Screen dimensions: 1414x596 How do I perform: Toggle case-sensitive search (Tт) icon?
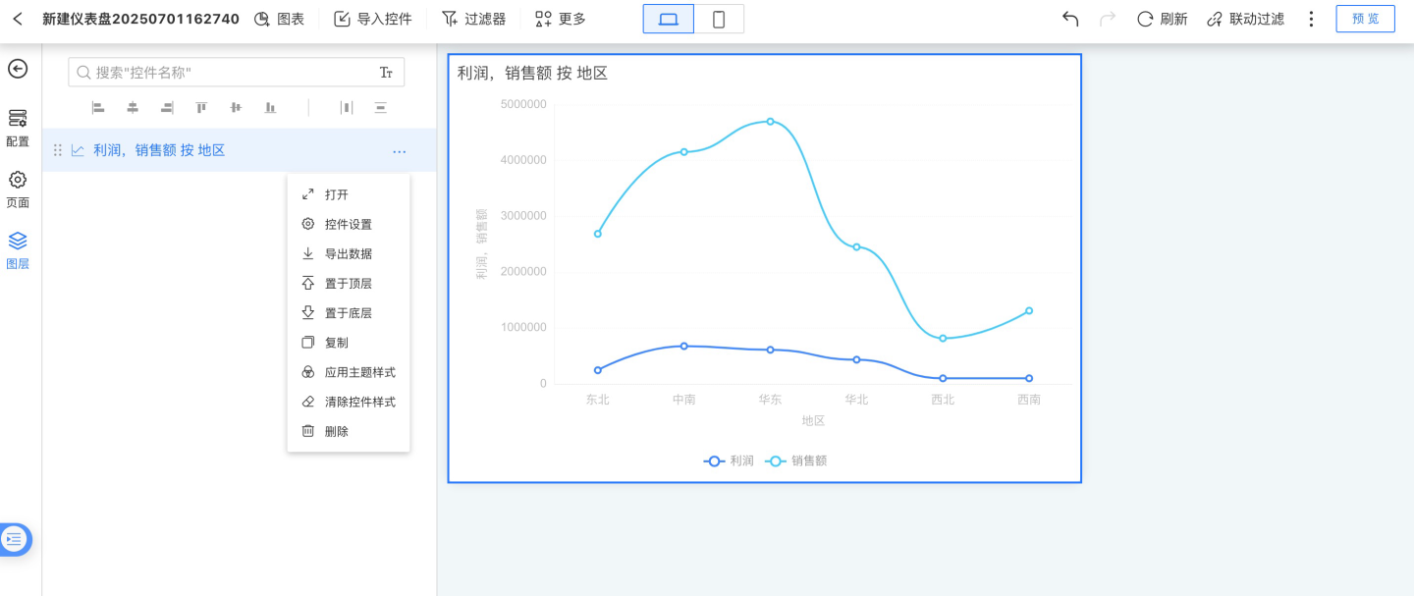tap(386, 73)
